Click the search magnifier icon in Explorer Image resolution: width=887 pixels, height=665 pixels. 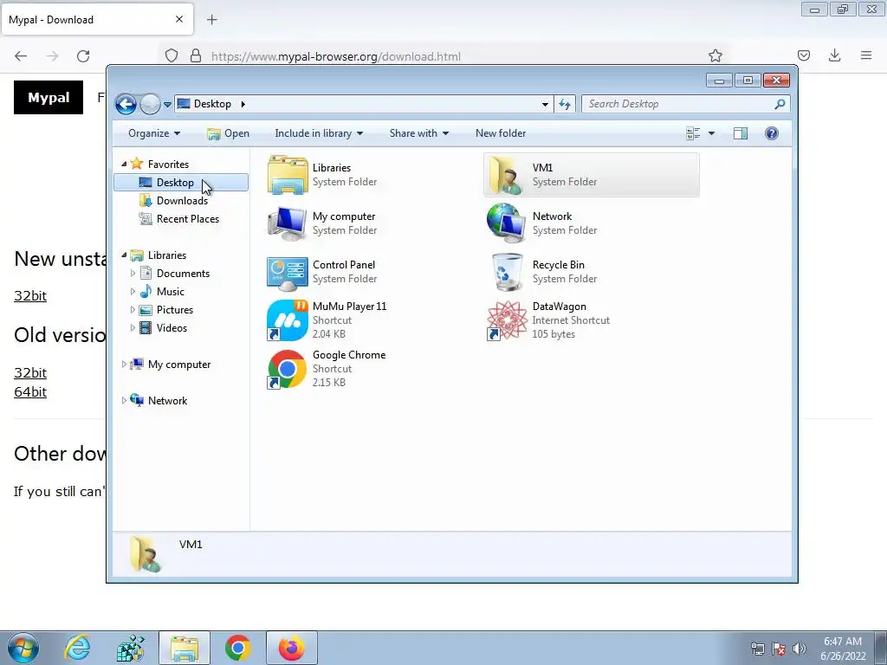coord(780,104)
